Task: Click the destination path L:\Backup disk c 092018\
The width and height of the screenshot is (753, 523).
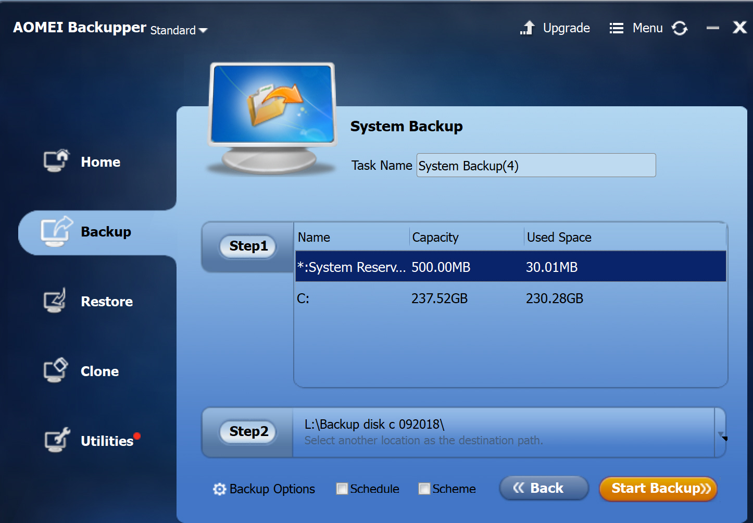Action: [x=374, y=425]
